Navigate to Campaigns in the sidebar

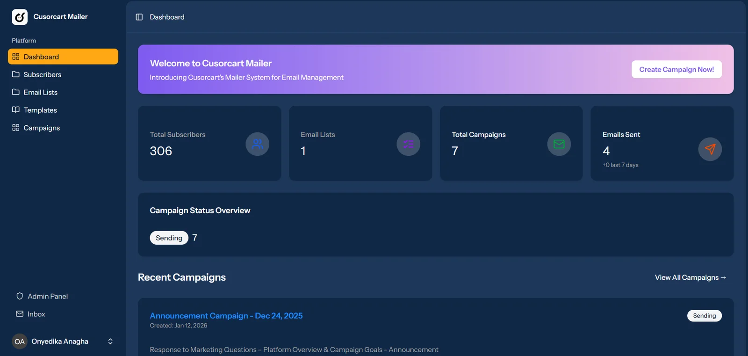click(63, 128)
